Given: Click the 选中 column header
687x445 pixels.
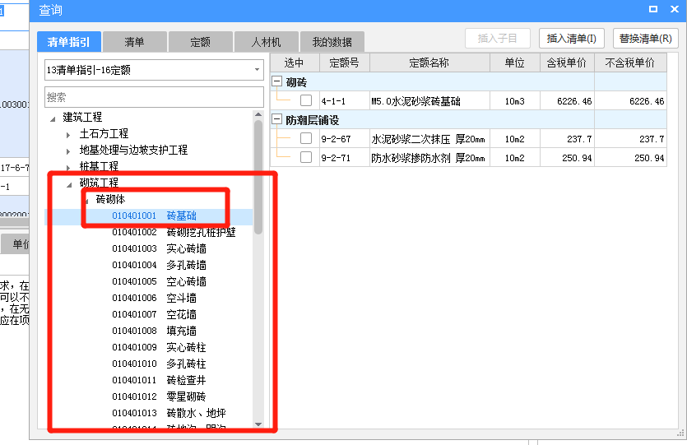Looking at the screenshot, I should (295, 63).
